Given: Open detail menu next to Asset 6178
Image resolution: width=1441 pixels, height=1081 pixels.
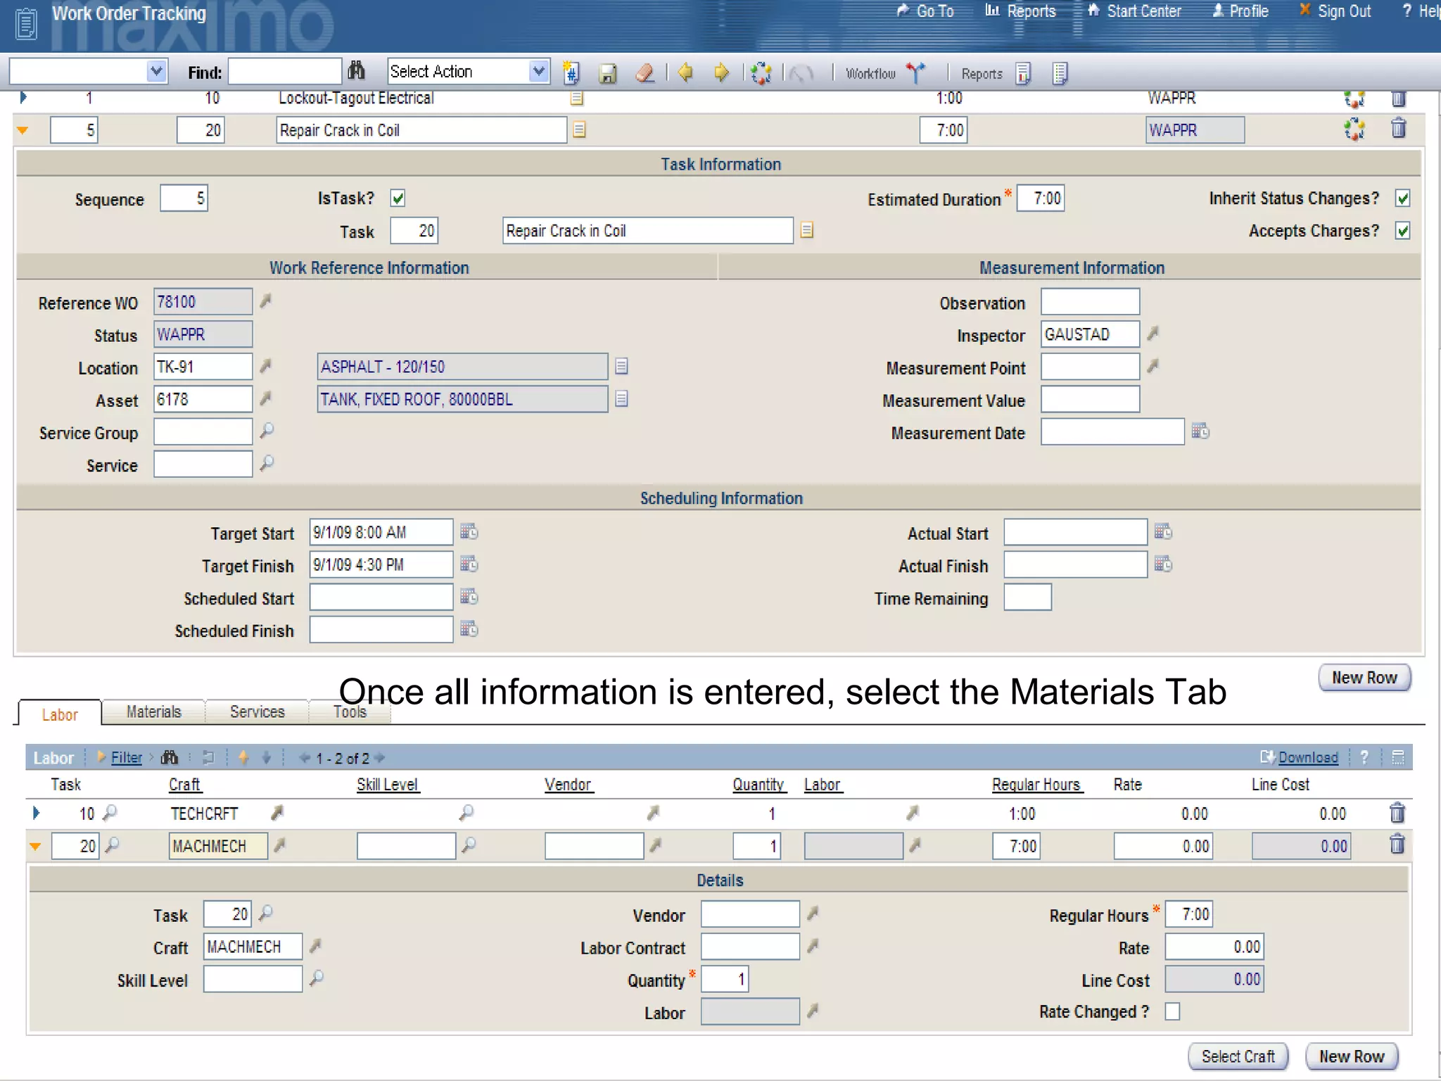Looking at the screenshot, I should coord(265,398).
